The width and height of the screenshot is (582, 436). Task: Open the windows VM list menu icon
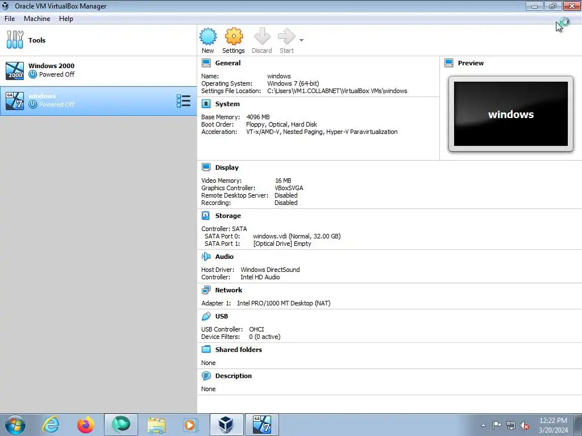(184, 101)
